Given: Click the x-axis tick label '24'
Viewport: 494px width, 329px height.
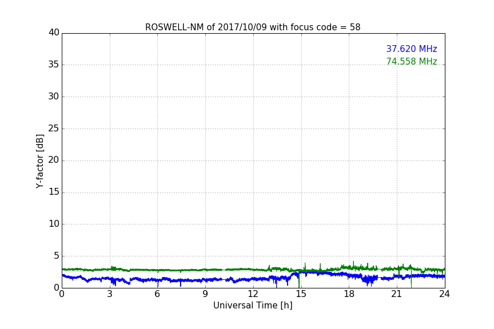Looking at the screenshot, I should pos(444,294).
